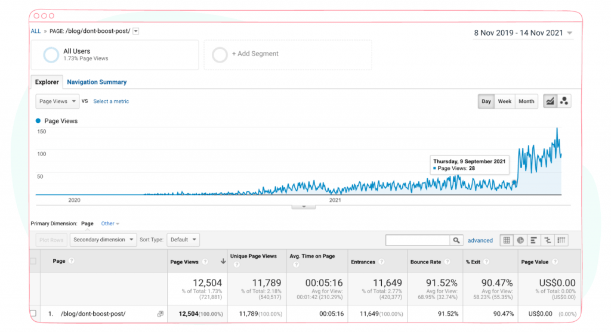Switch to performance bar view icon

point(534,240)
